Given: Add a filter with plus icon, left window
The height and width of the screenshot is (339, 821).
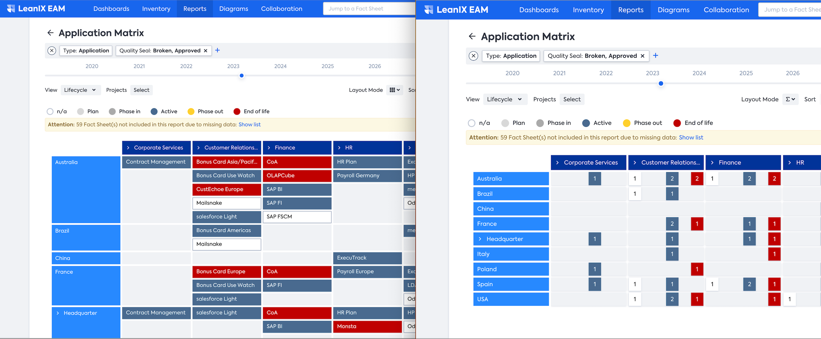Looking at the screenshot, I should tap(217, 50).
